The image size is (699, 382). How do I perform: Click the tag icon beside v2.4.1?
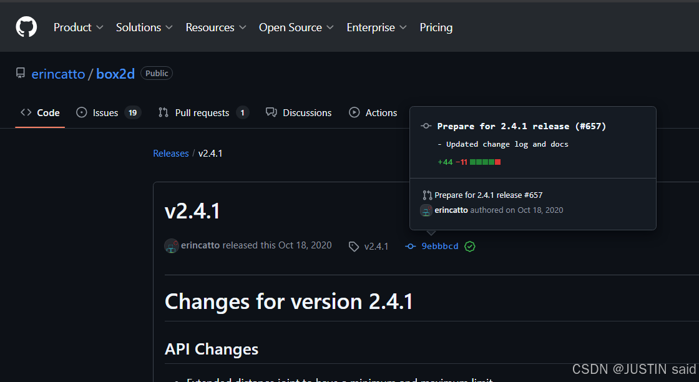pyautogui.click(x=354, y=247)
